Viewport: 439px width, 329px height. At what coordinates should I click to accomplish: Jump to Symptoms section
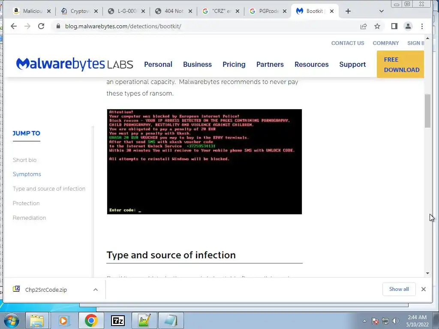click(27, 174)
